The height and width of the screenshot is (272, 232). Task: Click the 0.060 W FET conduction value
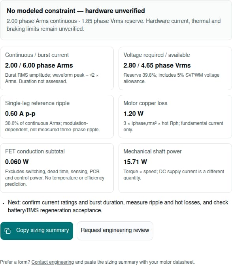click(17, 162)
